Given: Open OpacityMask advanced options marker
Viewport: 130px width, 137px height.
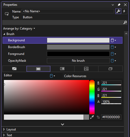Looking at the screenshot, I should point(113,61).
